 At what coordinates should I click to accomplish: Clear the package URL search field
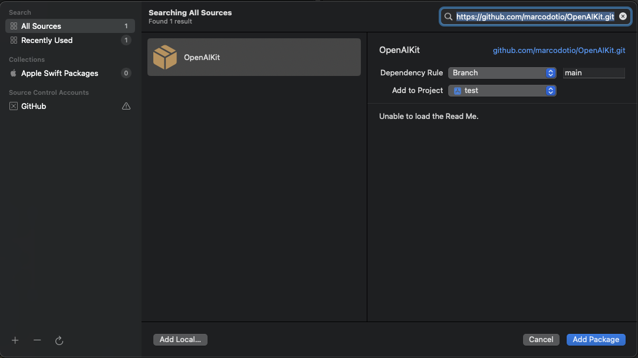point(623,16)
